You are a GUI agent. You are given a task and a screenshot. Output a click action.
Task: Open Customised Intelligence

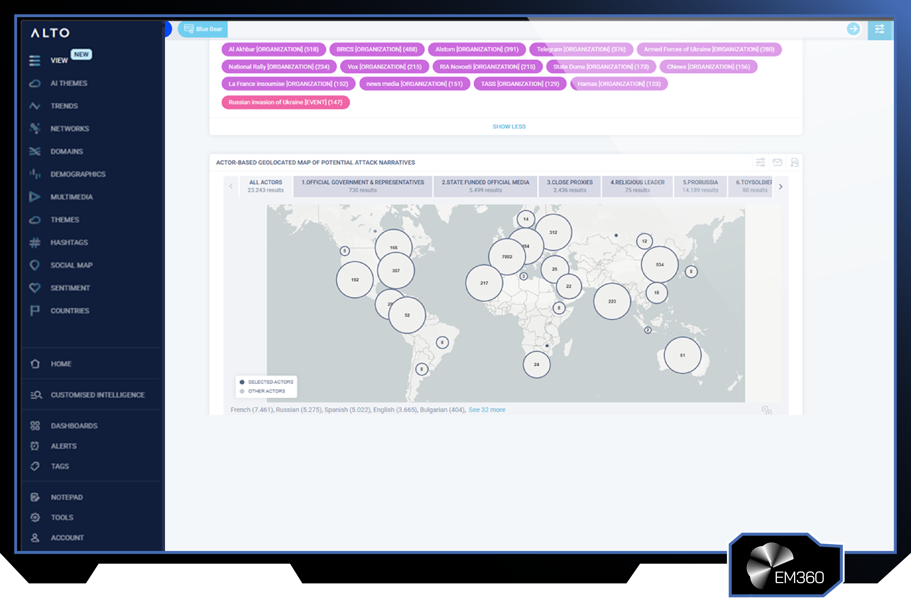point(98,395)
